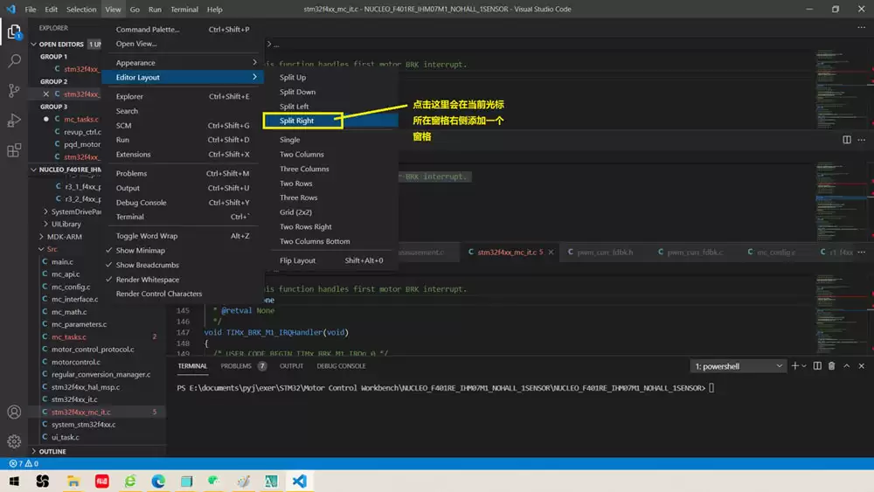
Task: Open launch profile dropdown next to plus
Action: [804, 366]
